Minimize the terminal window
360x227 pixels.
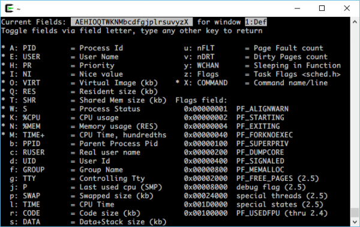[298, 8]
